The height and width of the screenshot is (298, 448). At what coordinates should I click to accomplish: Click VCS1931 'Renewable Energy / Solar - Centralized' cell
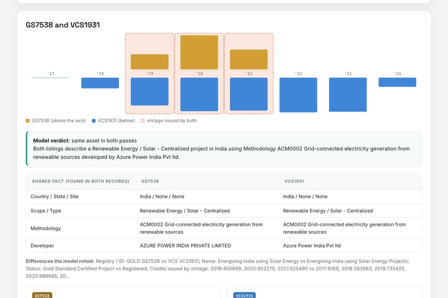point(328,211)
